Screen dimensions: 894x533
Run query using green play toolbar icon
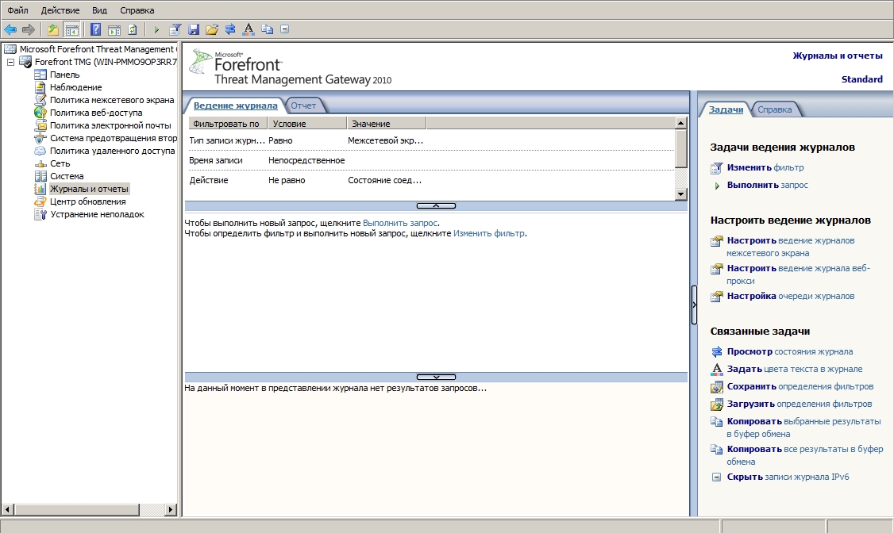156,29
